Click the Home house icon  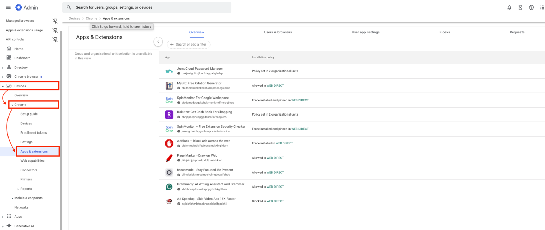pyautogui.click(x=9, y=49)
